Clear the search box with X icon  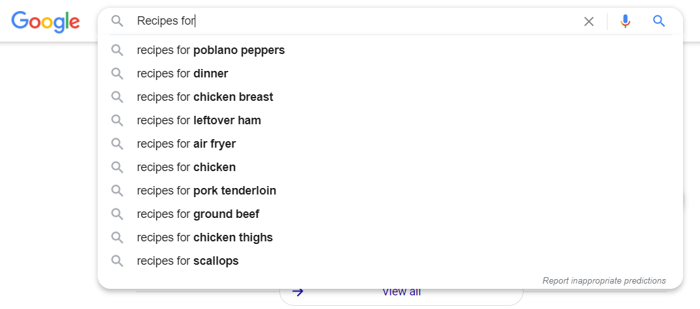(x=589, y=21)
